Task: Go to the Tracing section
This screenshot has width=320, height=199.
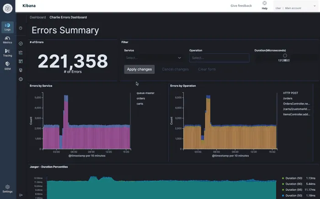Action: pos(7,52)
